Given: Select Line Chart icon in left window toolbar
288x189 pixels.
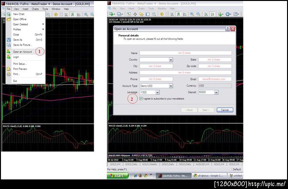Looking at the screenshot, I should [79, 14].
